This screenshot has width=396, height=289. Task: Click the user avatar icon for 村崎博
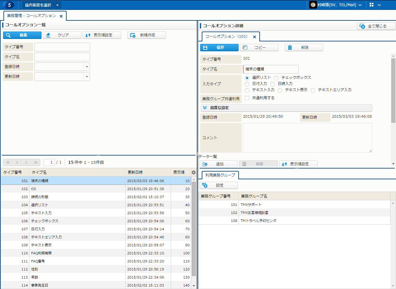313,5
